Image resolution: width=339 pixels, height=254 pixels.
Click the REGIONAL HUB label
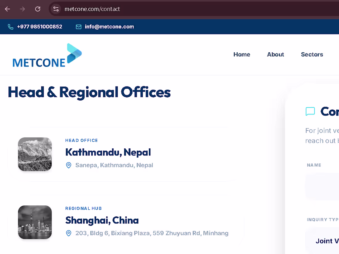tap(84, 208)
